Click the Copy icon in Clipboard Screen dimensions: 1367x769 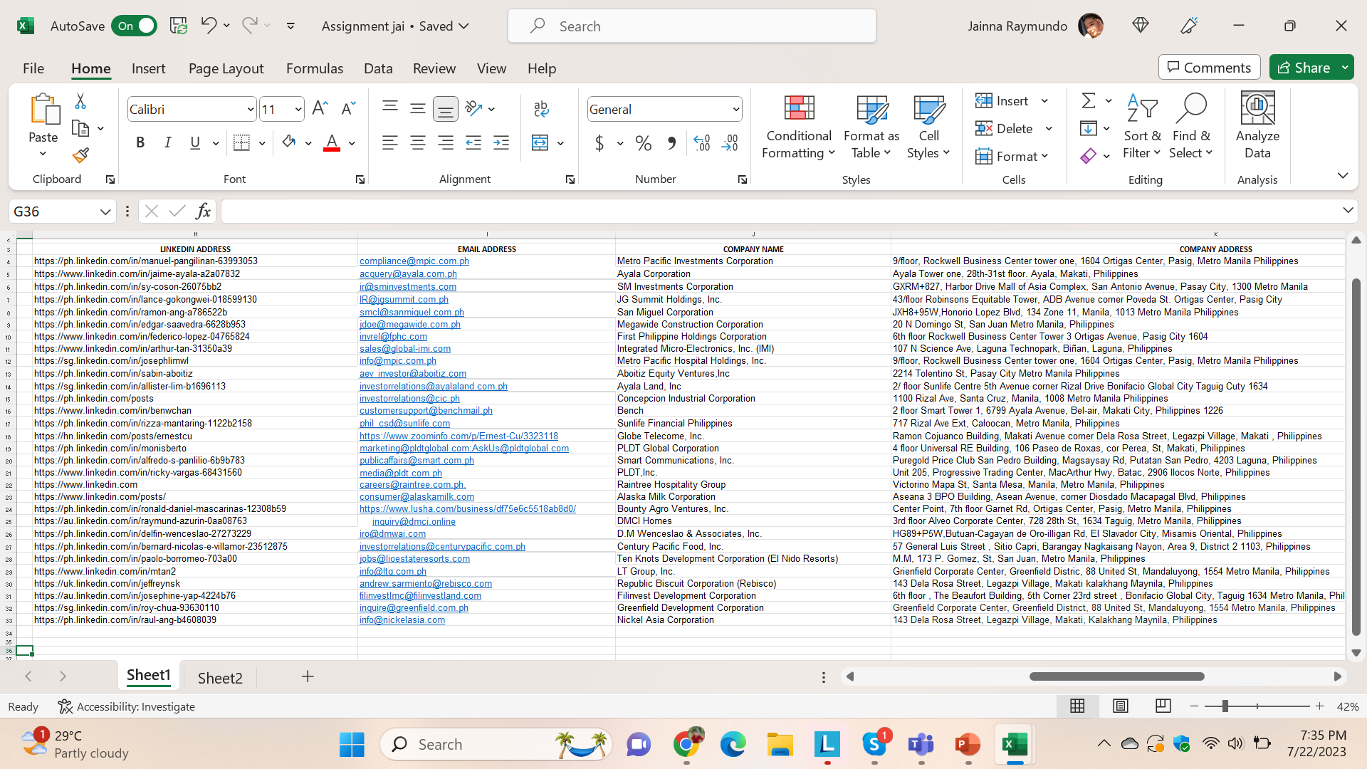(x=80, y=128)
